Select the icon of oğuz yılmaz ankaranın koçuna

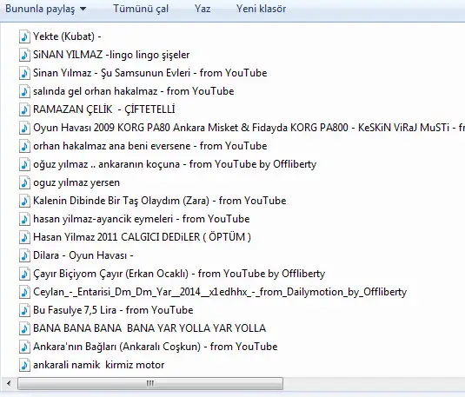click(x=24, y=164)
